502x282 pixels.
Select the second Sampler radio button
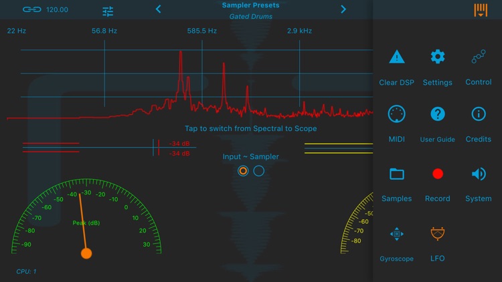coord(258,171)
